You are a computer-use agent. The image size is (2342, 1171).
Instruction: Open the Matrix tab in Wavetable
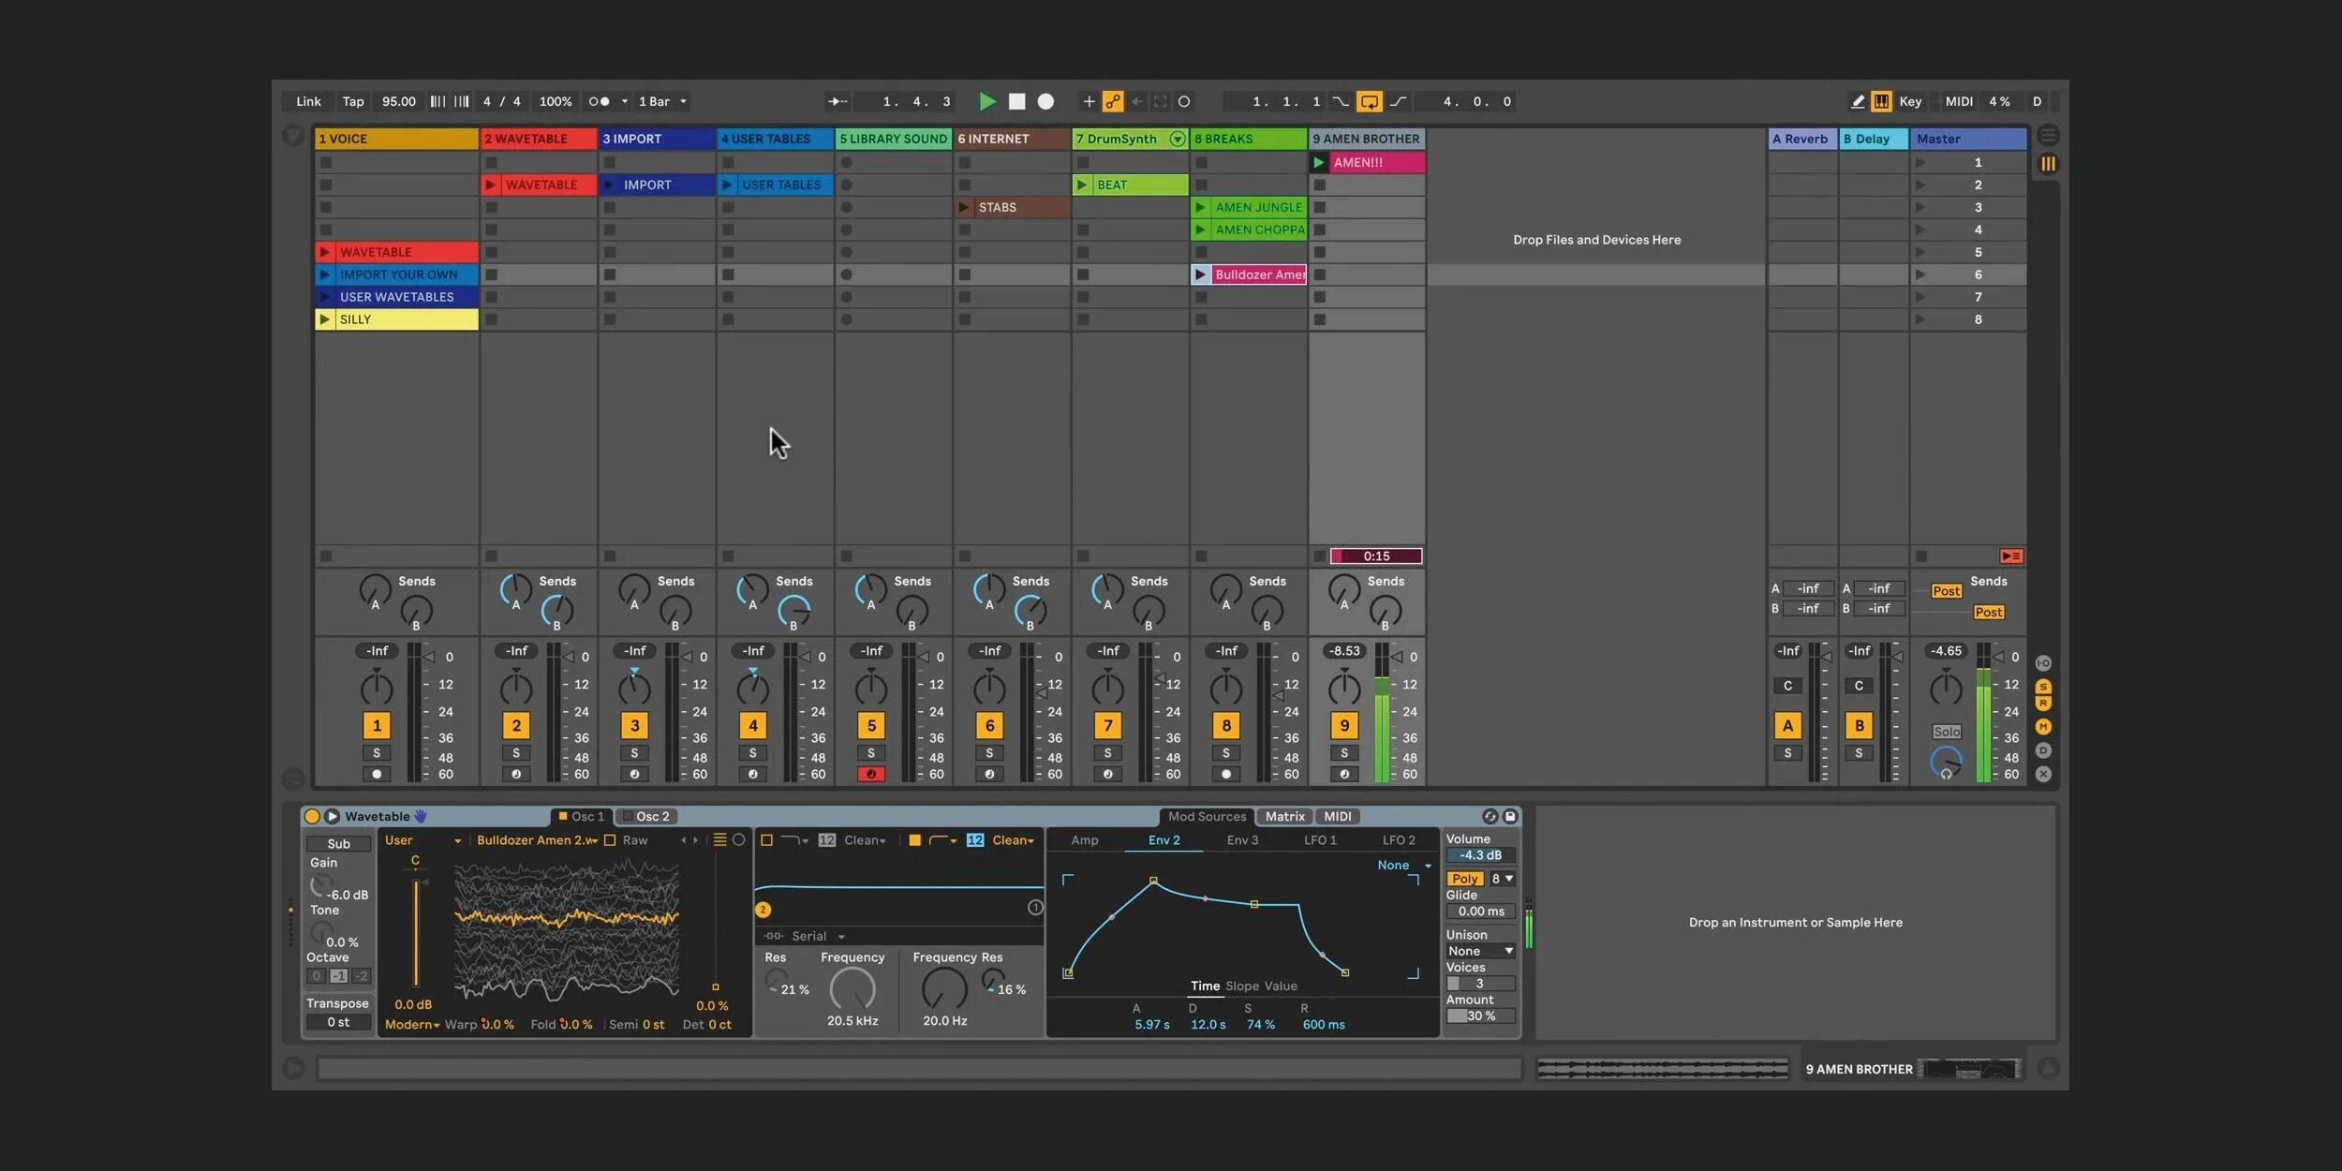[1284, 816]
